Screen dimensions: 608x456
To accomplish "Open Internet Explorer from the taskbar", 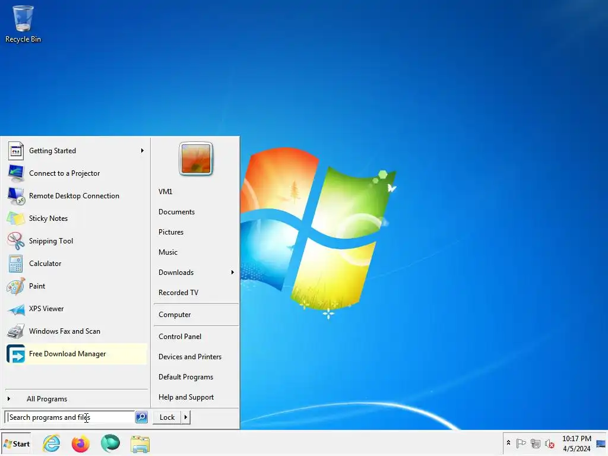I will pyautogui.click(x=52, y=443).
